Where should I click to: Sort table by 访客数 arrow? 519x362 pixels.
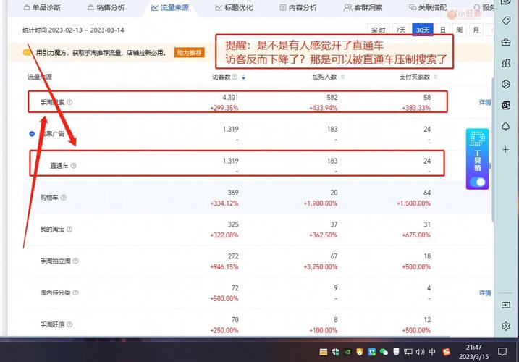click(x=244, y=77)
